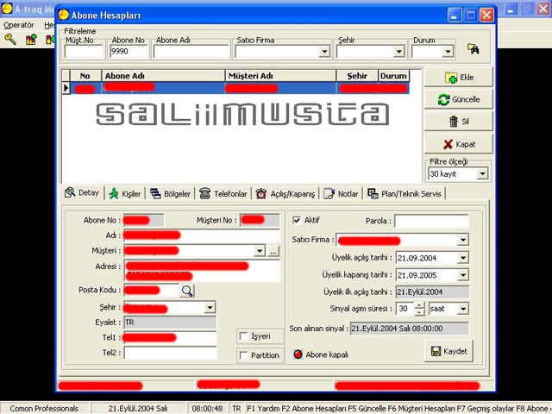The width and height of the screenshot is (552, 414).
Task: Enable the İşyeri checkbox
Action: point(243,336)
